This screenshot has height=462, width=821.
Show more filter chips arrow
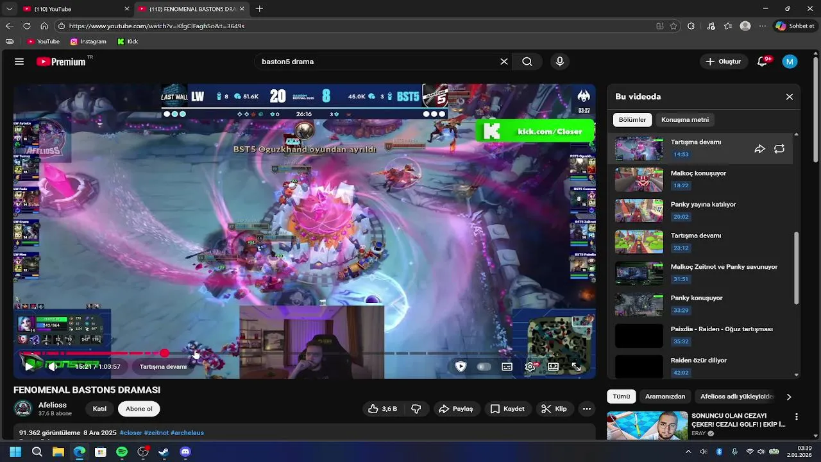pyautogui.click(x=789, y=397)
